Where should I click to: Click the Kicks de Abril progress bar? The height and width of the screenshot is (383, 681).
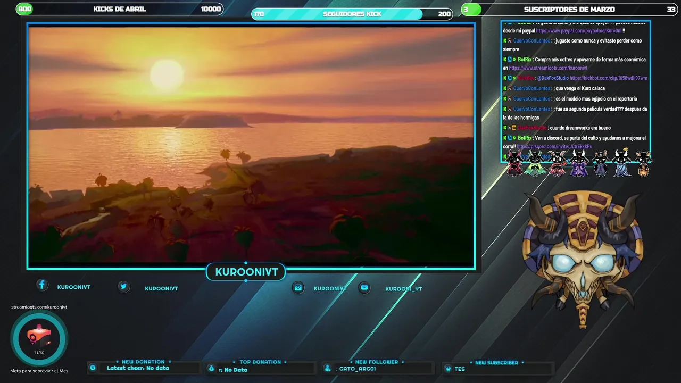(120, 9)
